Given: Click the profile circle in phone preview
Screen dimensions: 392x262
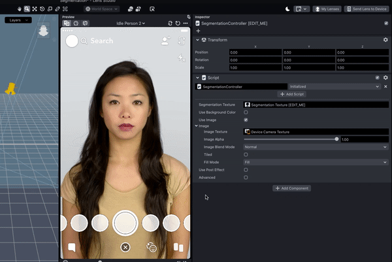Looking at the screenshot, I should pyautogui.click(x=72, y=41).
